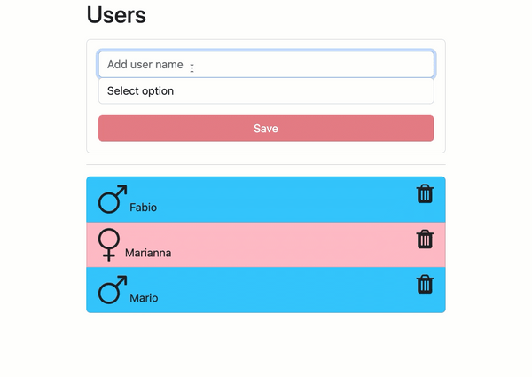The image size is (532, 377).
Task: Click the female symbol next to Marianna
Action: tap(109, 245)
